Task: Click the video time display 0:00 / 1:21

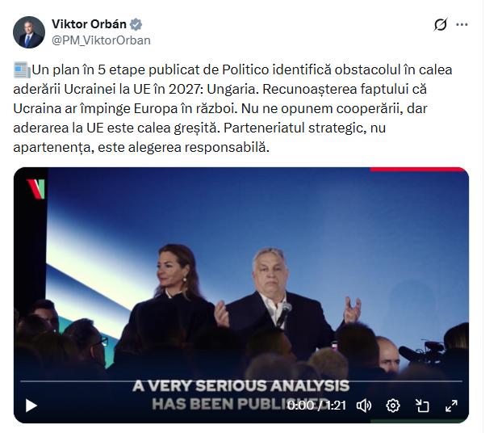Action: tap(316, 406)
